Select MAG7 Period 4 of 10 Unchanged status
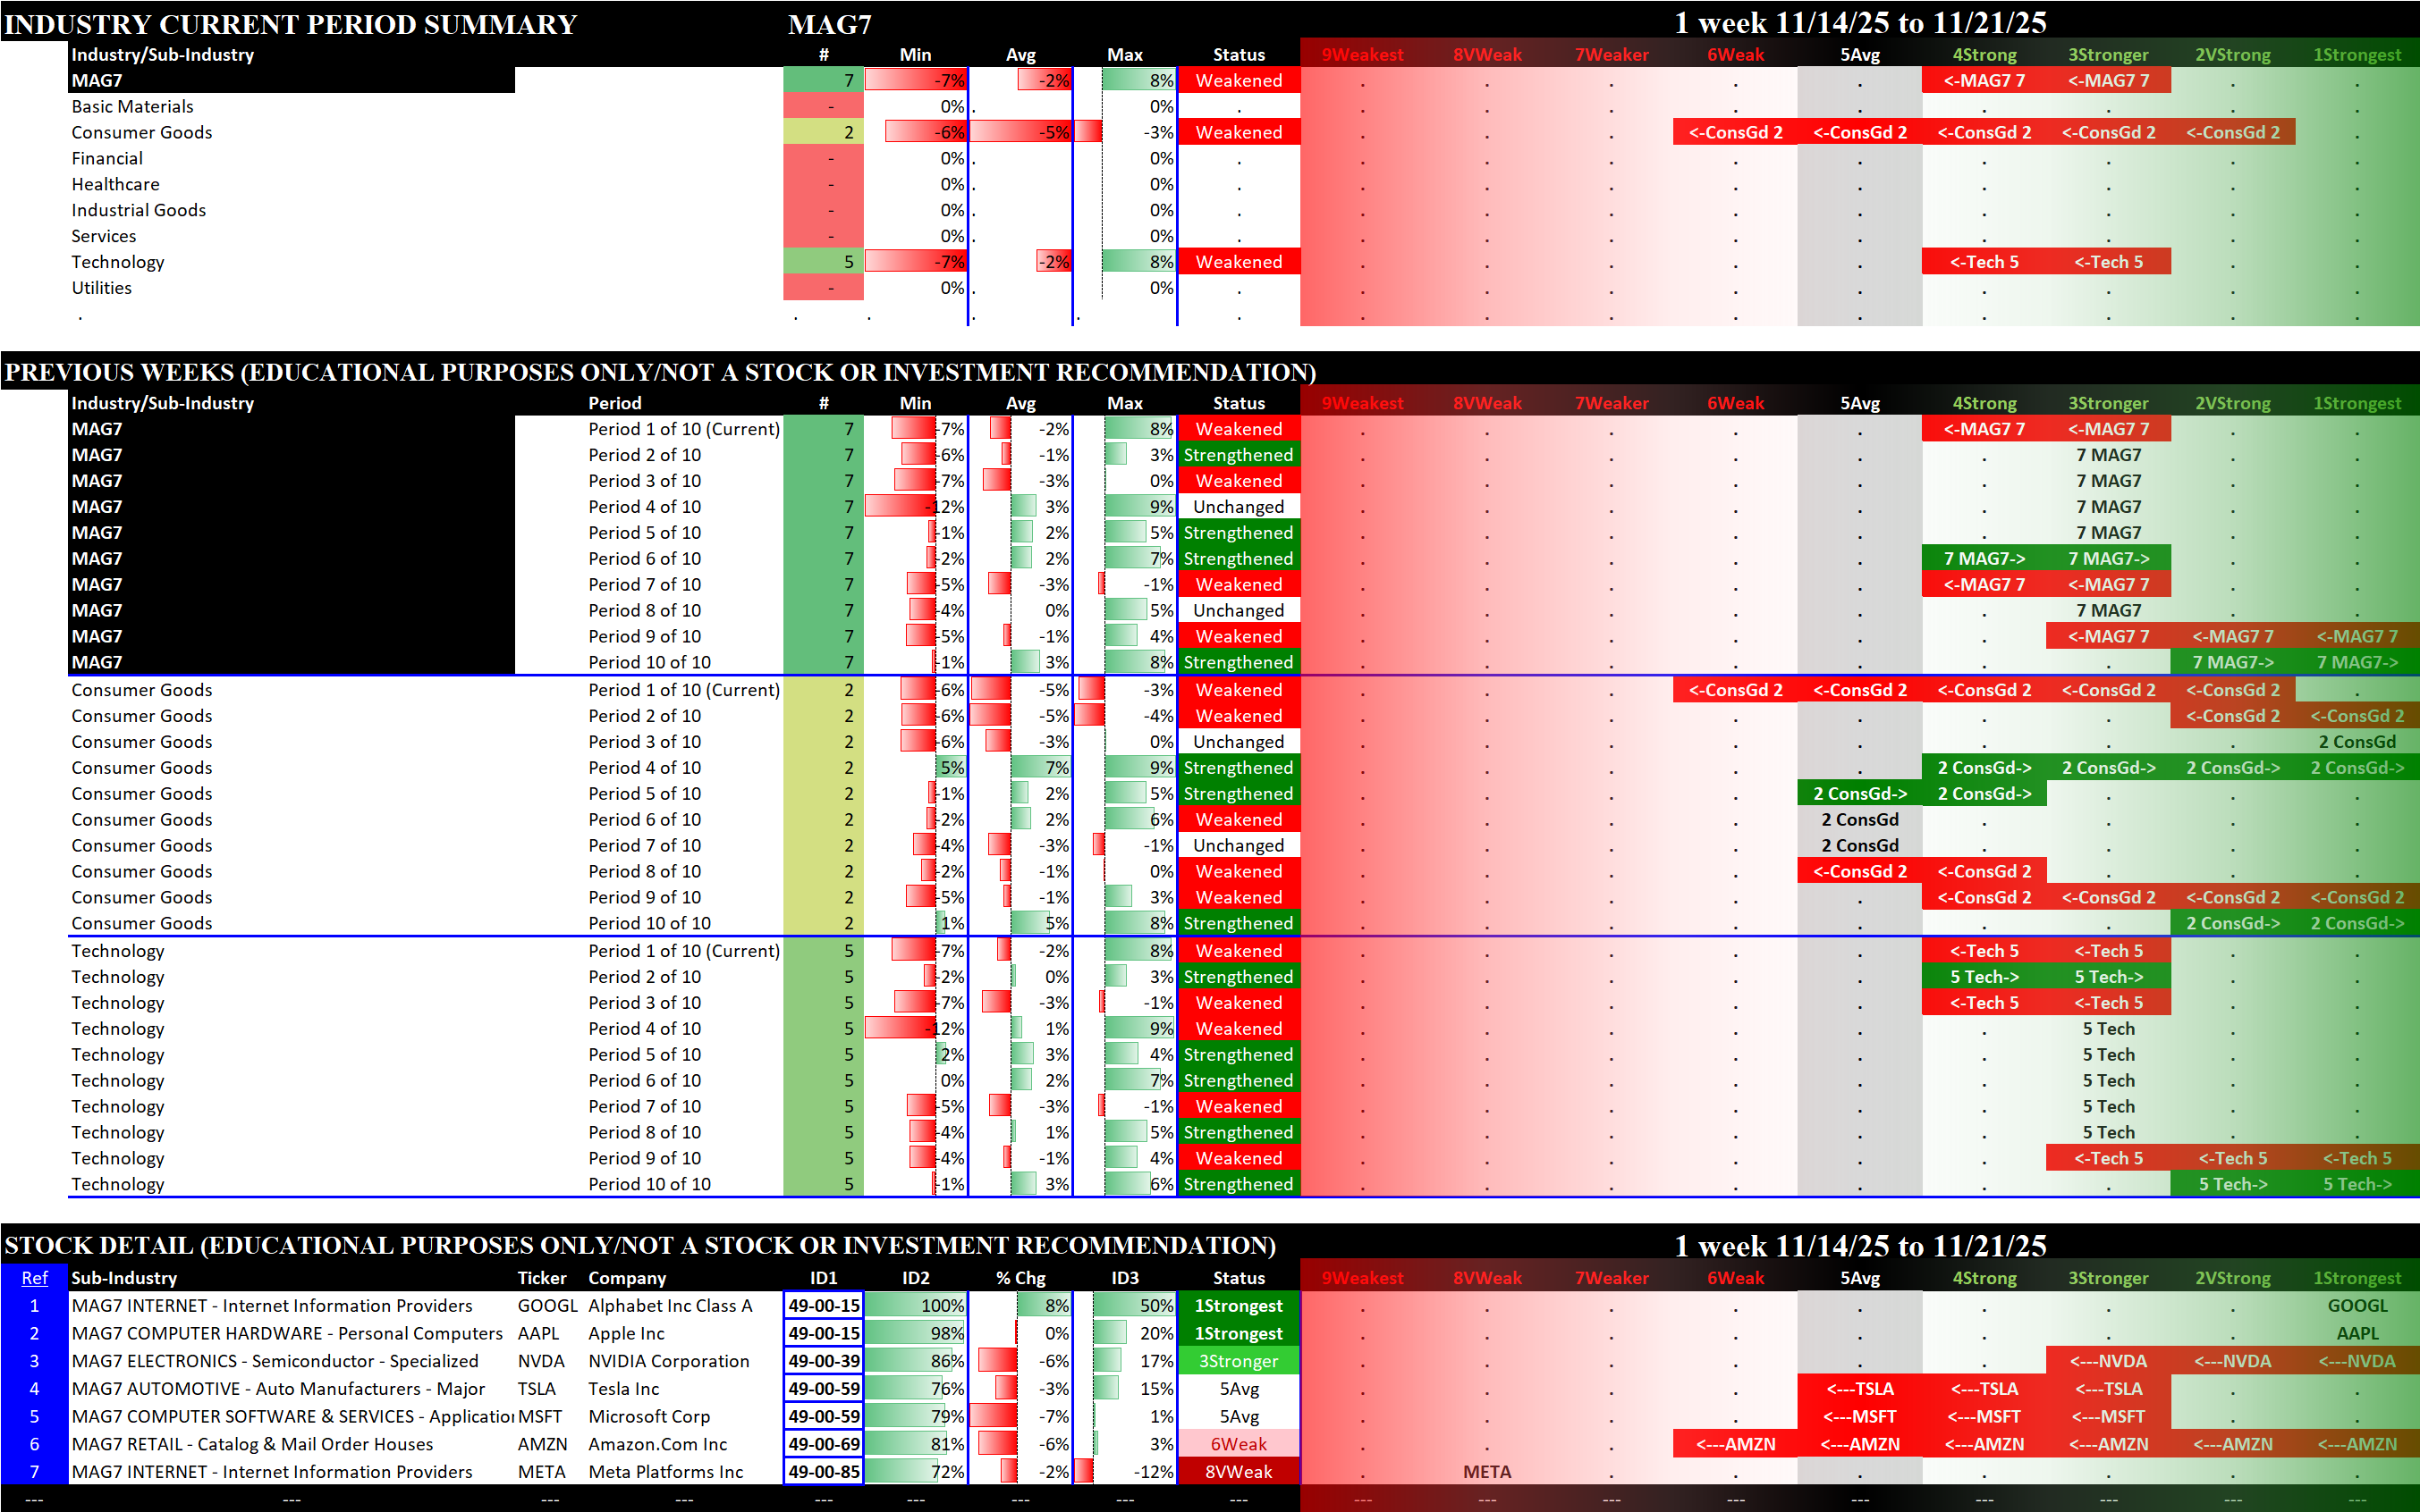Viewport: 2420px width, 1512px height. coord(1238,507)
